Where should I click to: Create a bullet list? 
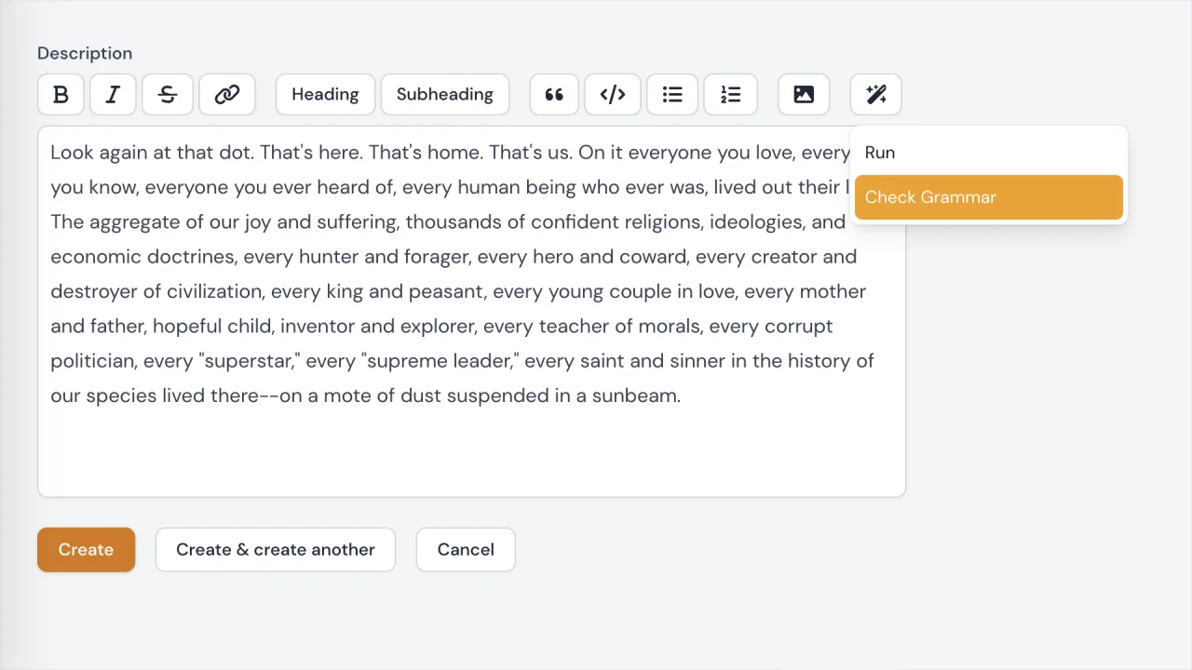671,94
